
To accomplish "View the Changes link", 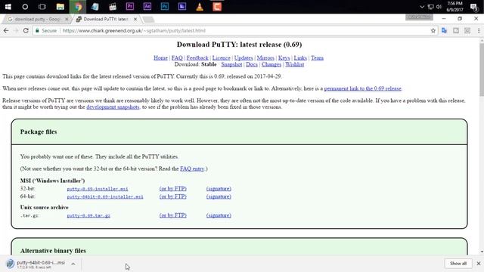I will coord(271,64).
